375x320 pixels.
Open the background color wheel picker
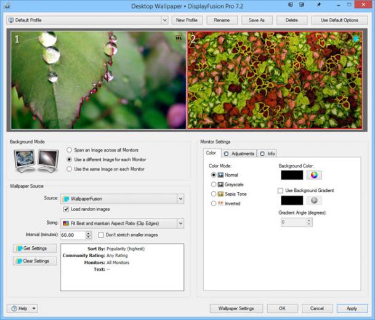314,175
